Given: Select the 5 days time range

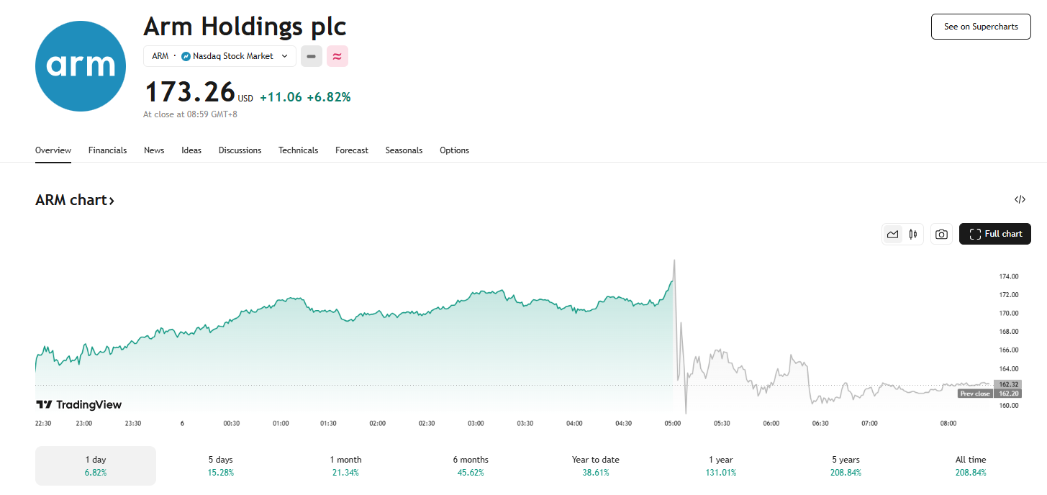Looking at the screenshot, I should tap(220, 466).
